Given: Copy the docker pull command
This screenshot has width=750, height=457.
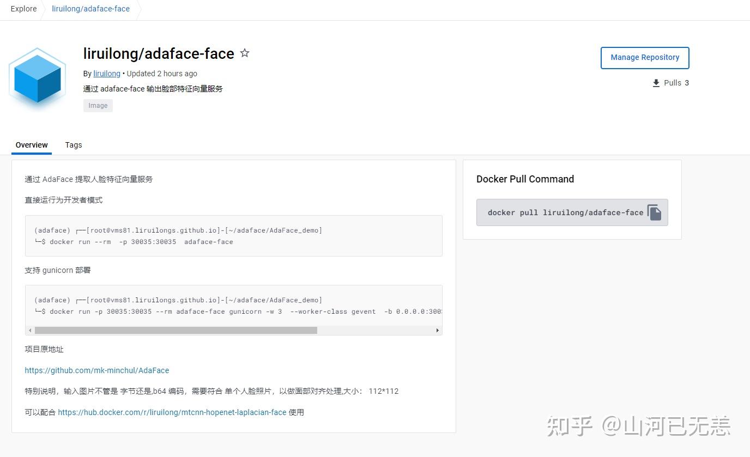Looking at the screenshot, I should coord(653,212).
